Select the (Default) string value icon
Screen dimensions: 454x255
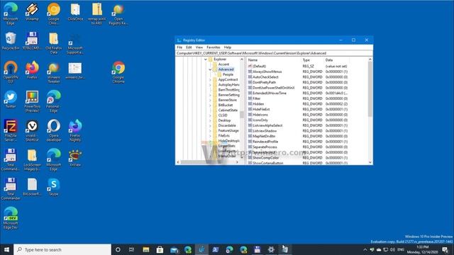click(250, 66)
